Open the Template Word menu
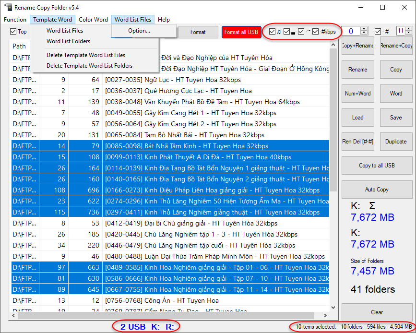 52,20
